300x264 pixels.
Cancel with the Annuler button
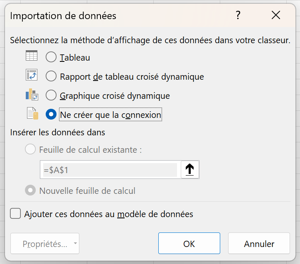click(259, 243)
